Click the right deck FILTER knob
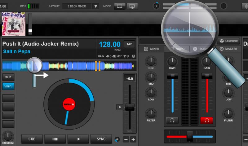Viewport: 248px width, 146px height. click(x=228, y=114)
